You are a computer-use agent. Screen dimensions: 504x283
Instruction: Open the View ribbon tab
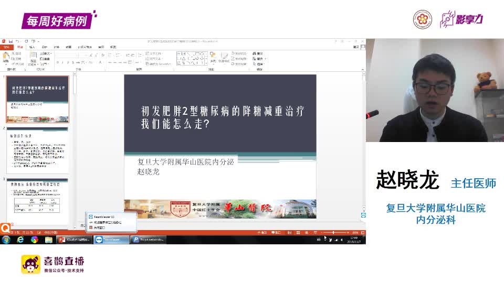click(x=113, y=47)
